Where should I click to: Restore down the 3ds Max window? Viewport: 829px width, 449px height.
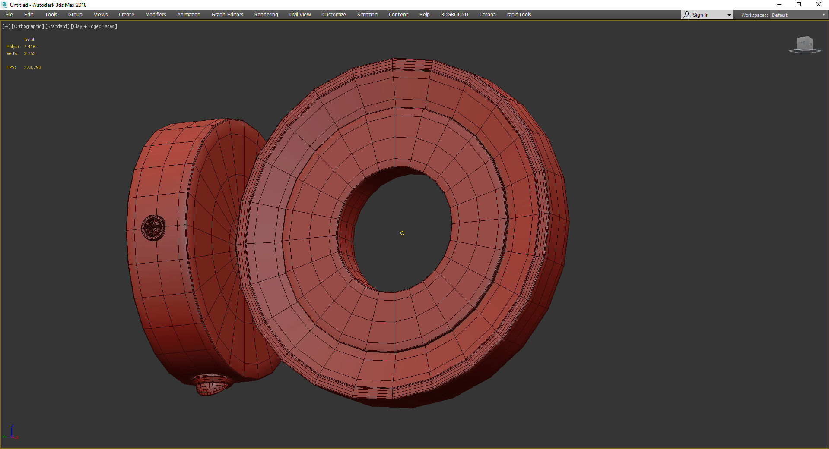click(x=799, y=5)
